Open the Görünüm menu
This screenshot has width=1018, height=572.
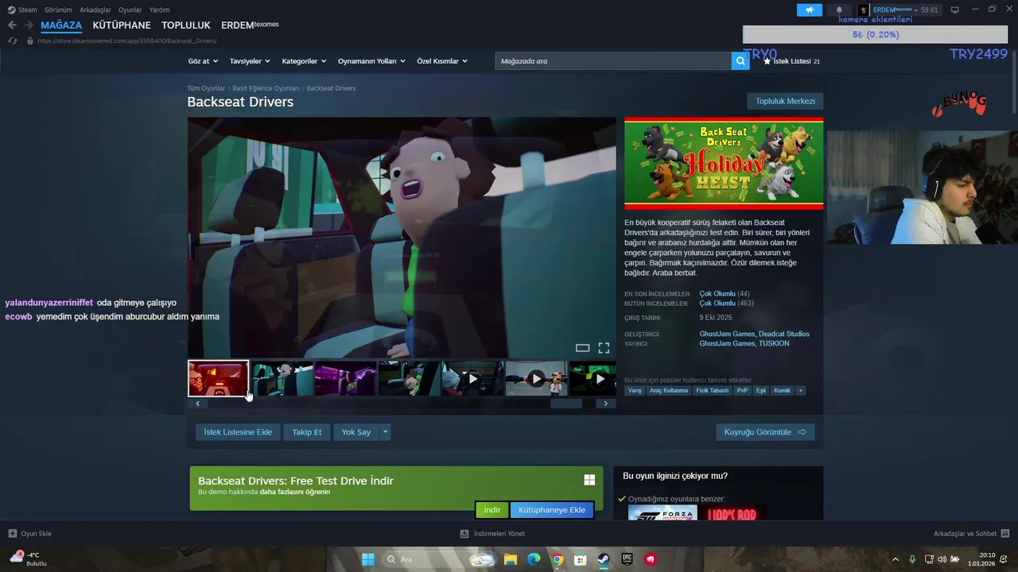point(58,10)
